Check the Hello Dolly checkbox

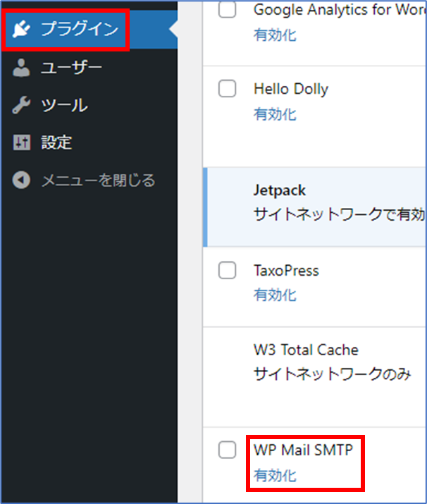click(x=227, y=88)
